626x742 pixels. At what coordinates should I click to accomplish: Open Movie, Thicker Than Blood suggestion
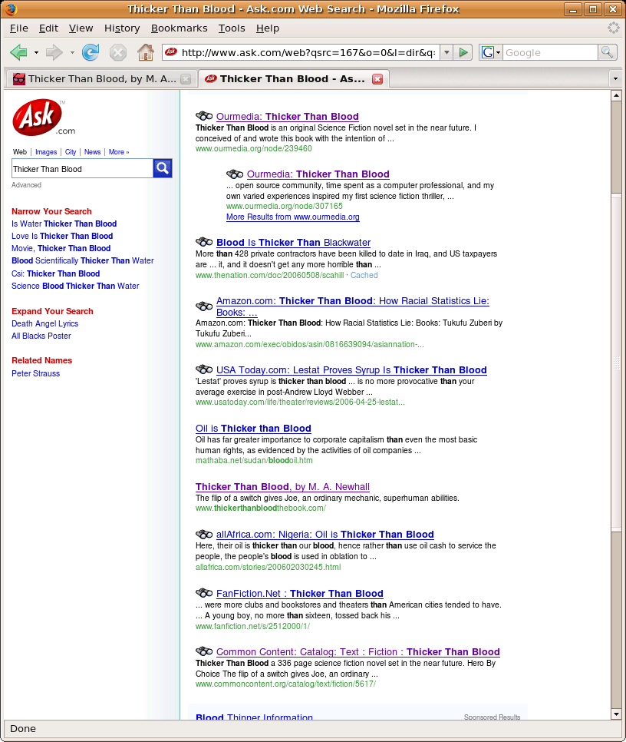point(61,248)
